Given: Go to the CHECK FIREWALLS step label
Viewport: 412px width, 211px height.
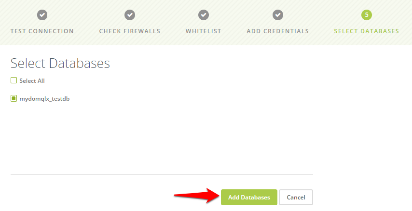Looking at the screenshot, I should (x=130, y=31).
